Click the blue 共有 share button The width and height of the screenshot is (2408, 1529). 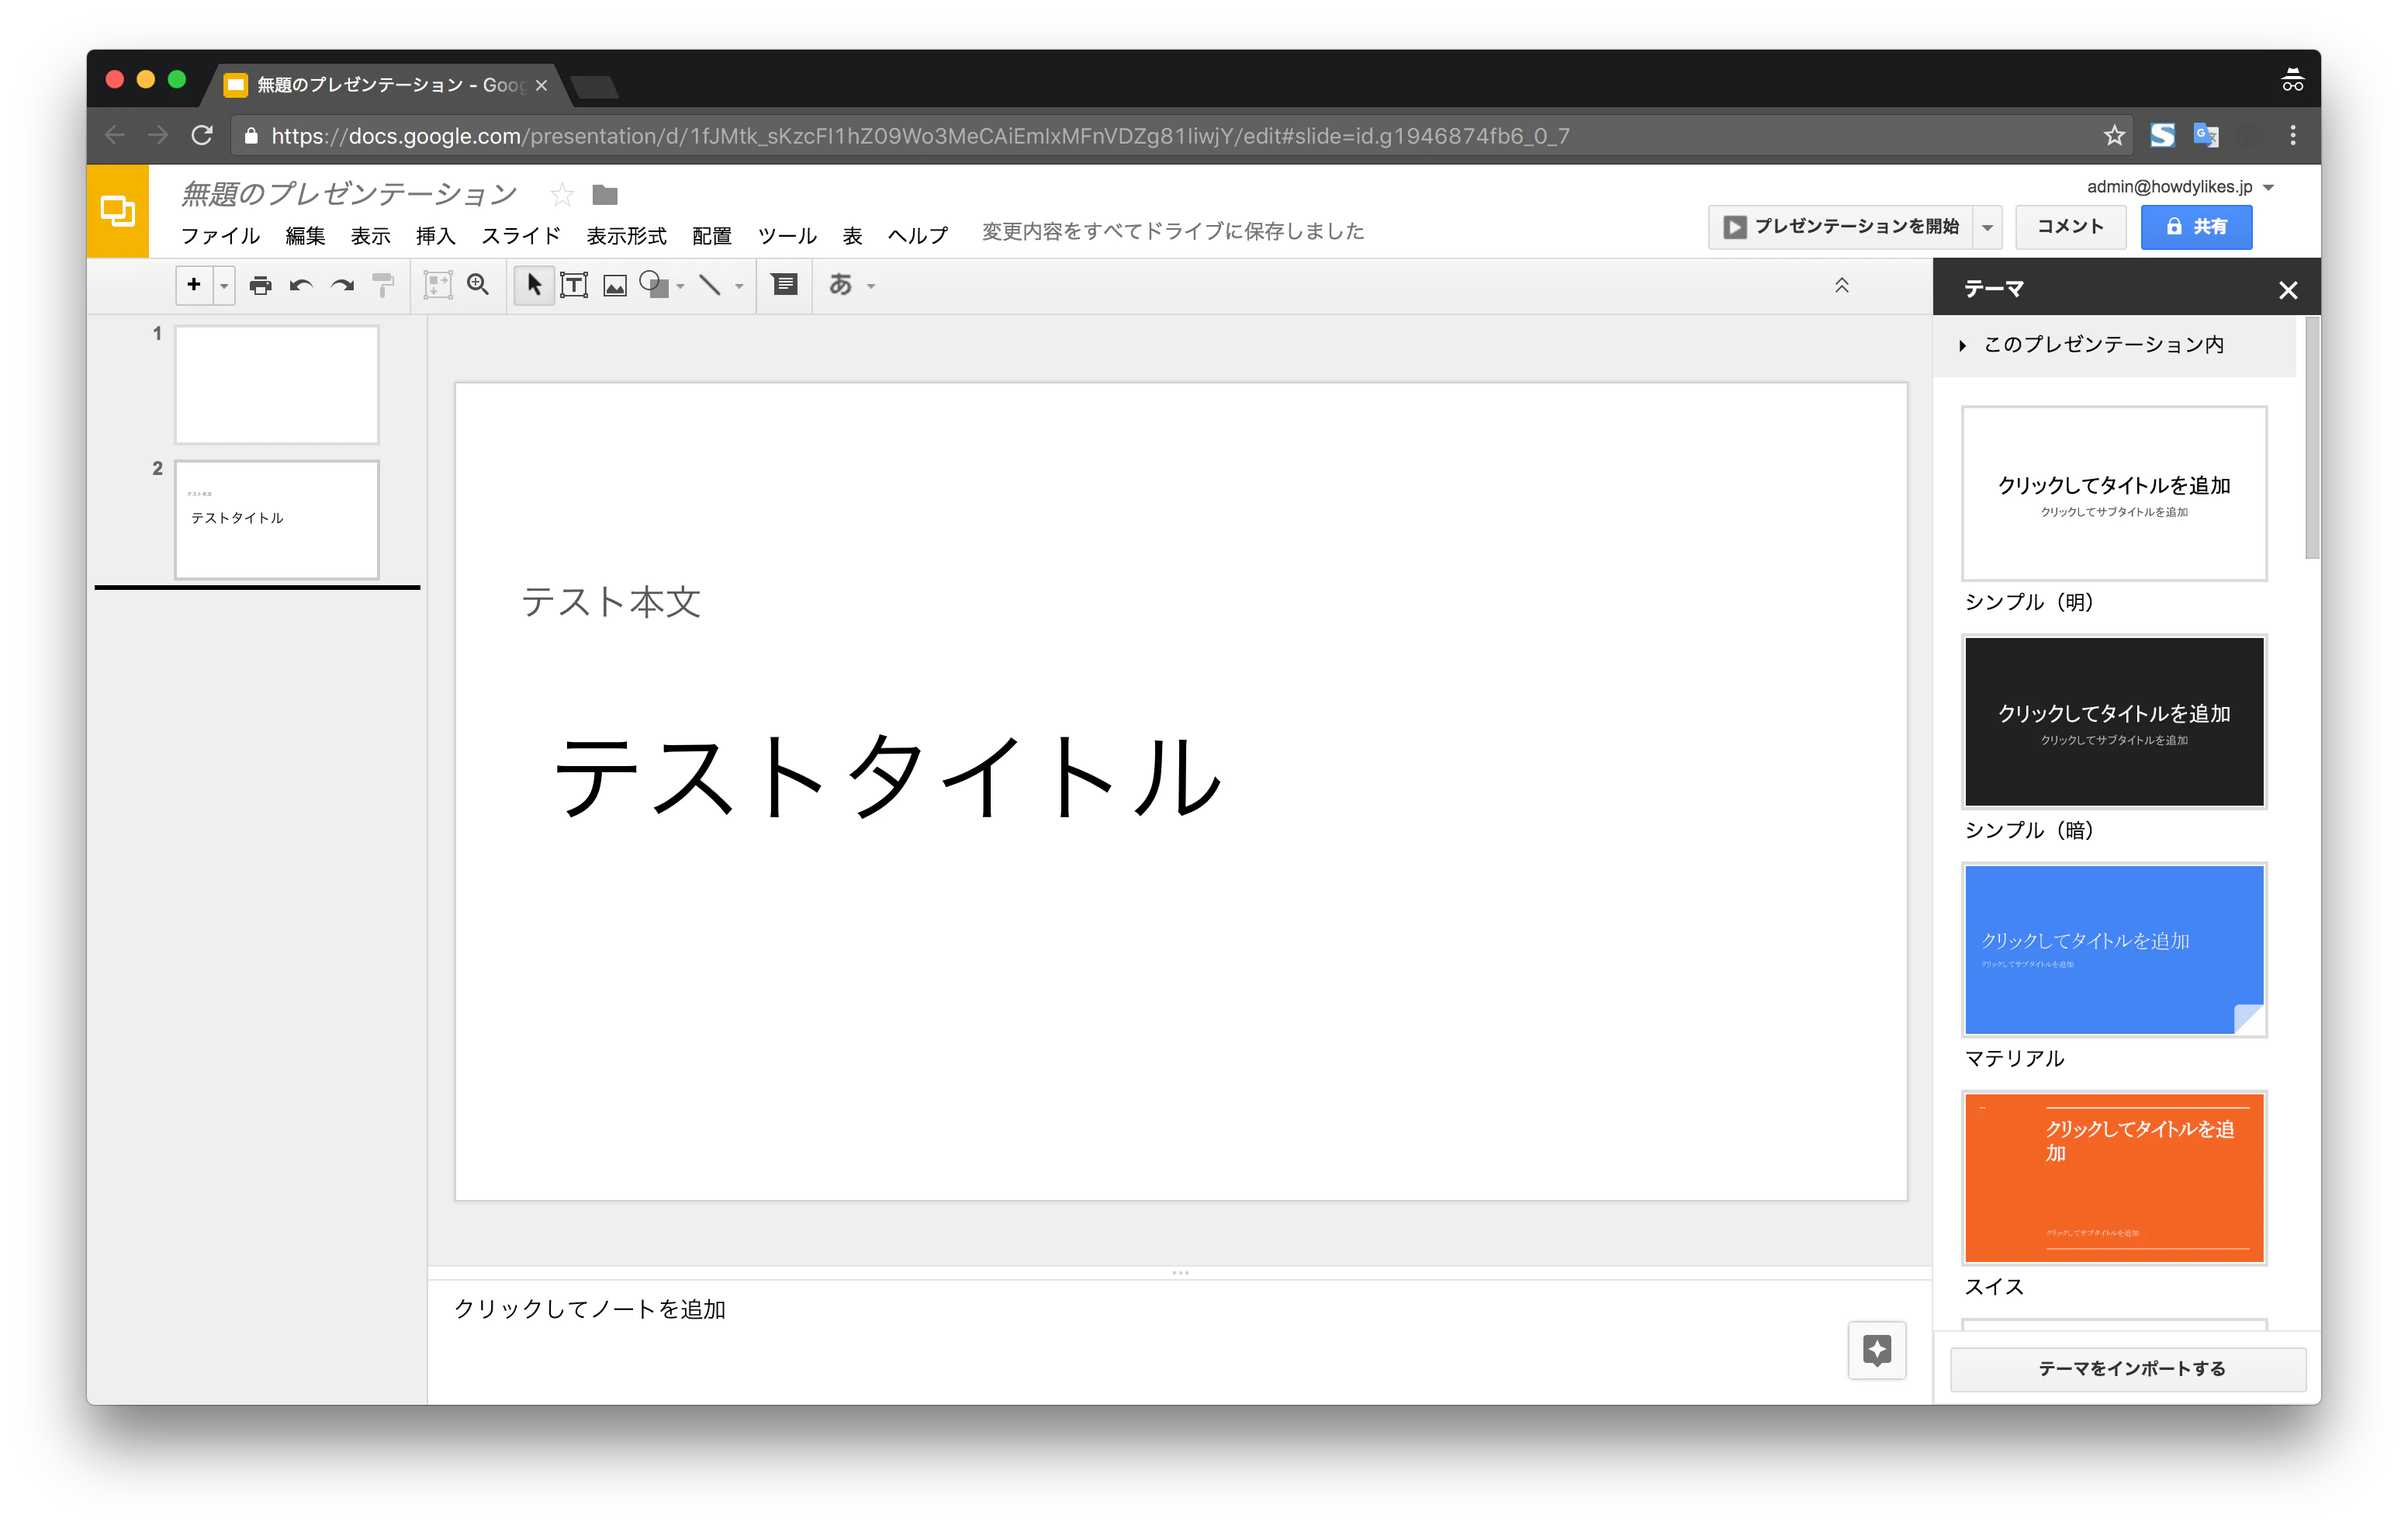point(2197,227)
